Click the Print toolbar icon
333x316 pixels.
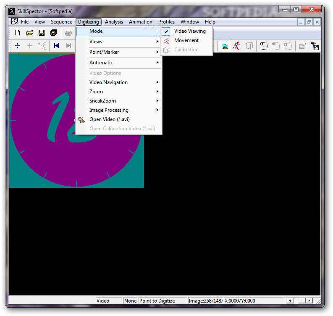pos(68,33)
